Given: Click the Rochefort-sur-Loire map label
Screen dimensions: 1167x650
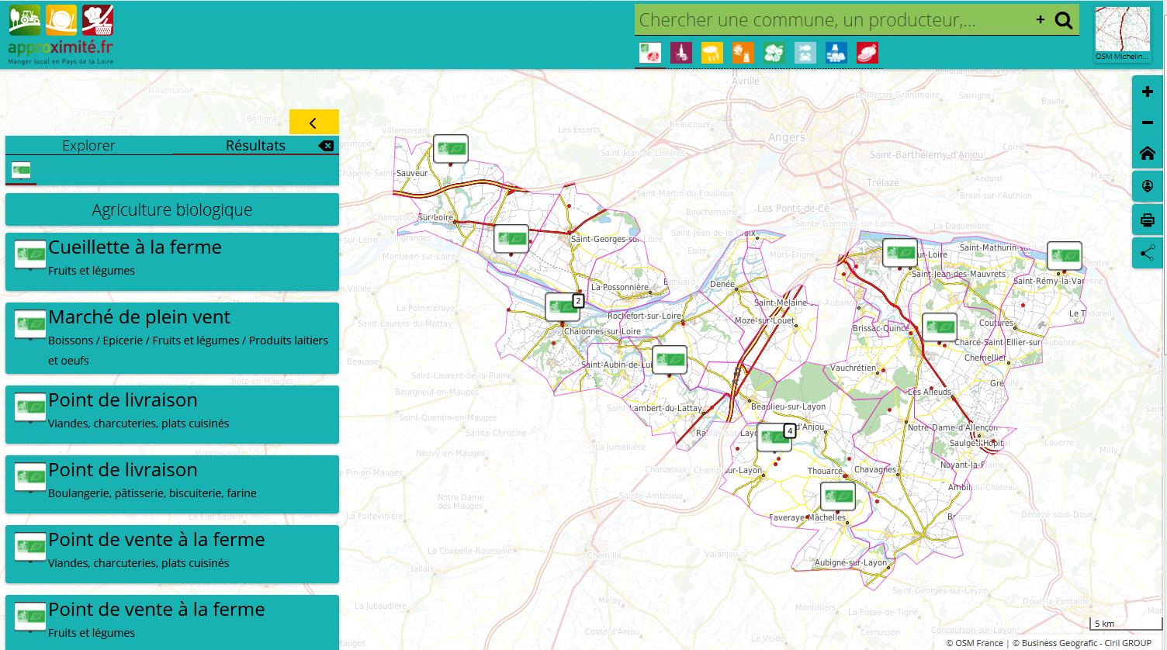Looking at the screenshot, I should pos(645,316).
